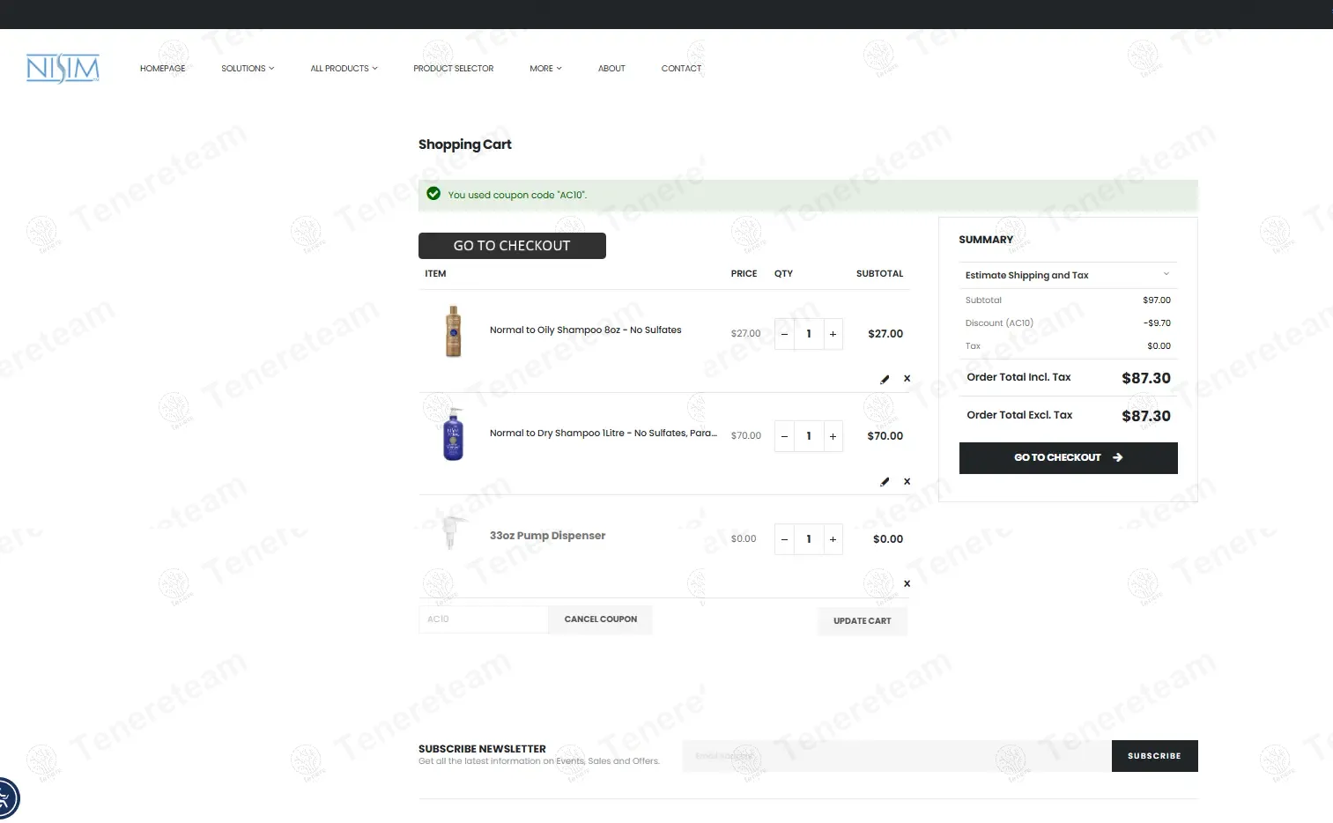Decrease quantity of Normal to Dry Shampoo
The height and width of the screenshot is (823, 1333).
[x=784, y=436]
